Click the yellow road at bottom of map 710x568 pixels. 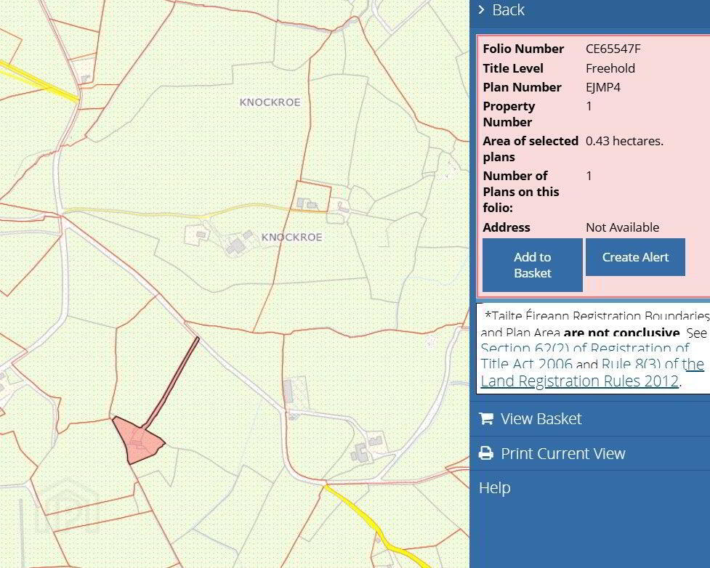click(x=374, y=525)
